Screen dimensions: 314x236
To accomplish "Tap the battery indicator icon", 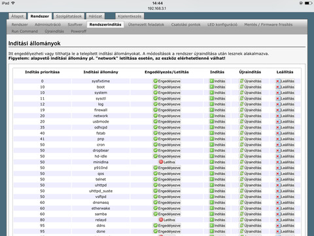I will (x=308, y=3).
